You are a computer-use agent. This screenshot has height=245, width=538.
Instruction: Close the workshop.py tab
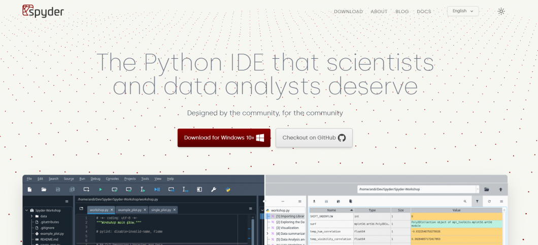pyautogui.click(x=112, y=210)
